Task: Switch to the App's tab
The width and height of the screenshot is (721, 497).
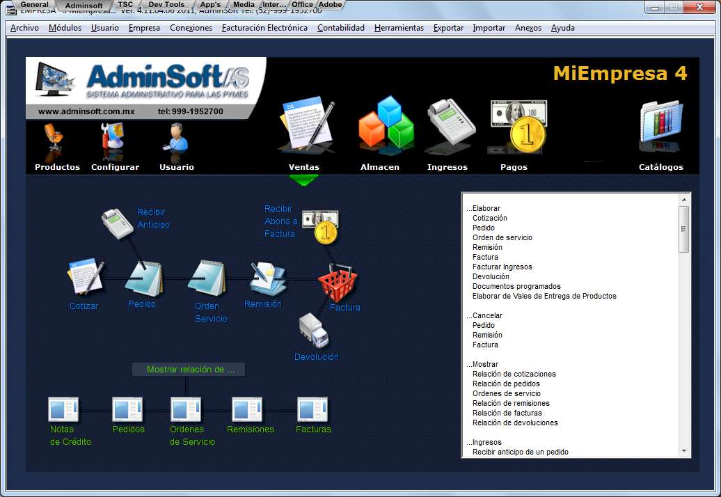Action: pos(210,5)
